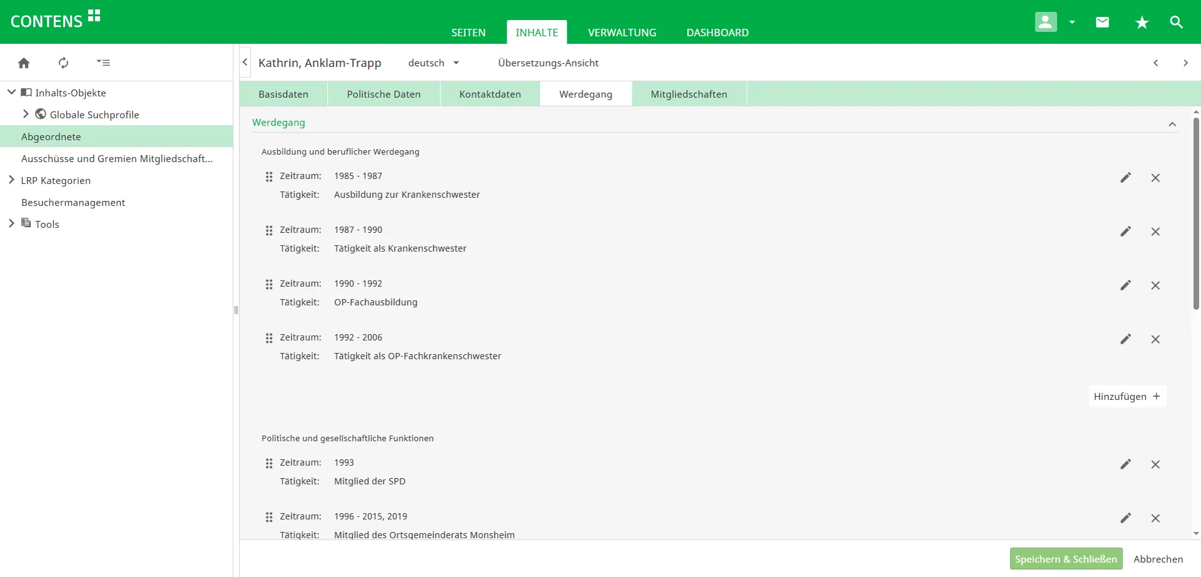The height and width of the screenshot is (577, 1201).
Task: Click the home icon in sidebar toolbar
Action: pyautogui.click(x=24, y=63)
